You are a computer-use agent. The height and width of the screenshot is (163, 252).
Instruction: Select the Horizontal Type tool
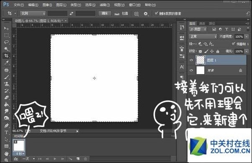(x=6, y=132)
